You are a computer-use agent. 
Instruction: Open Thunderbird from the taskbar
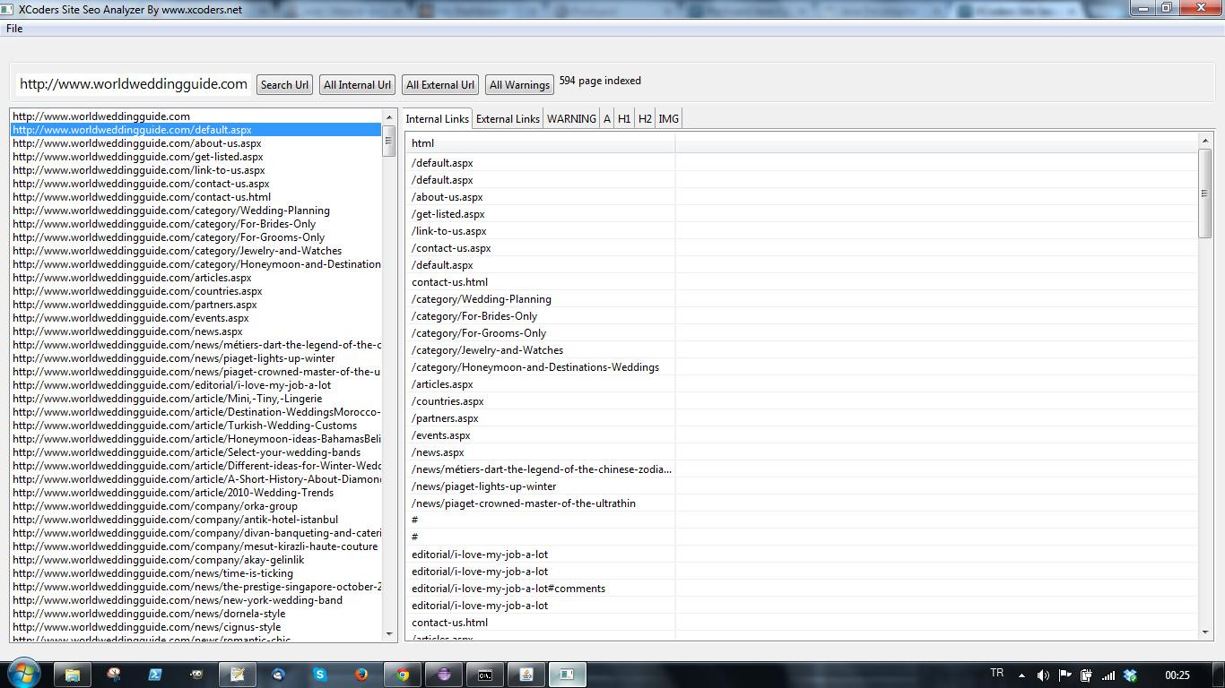coord(279,675)
